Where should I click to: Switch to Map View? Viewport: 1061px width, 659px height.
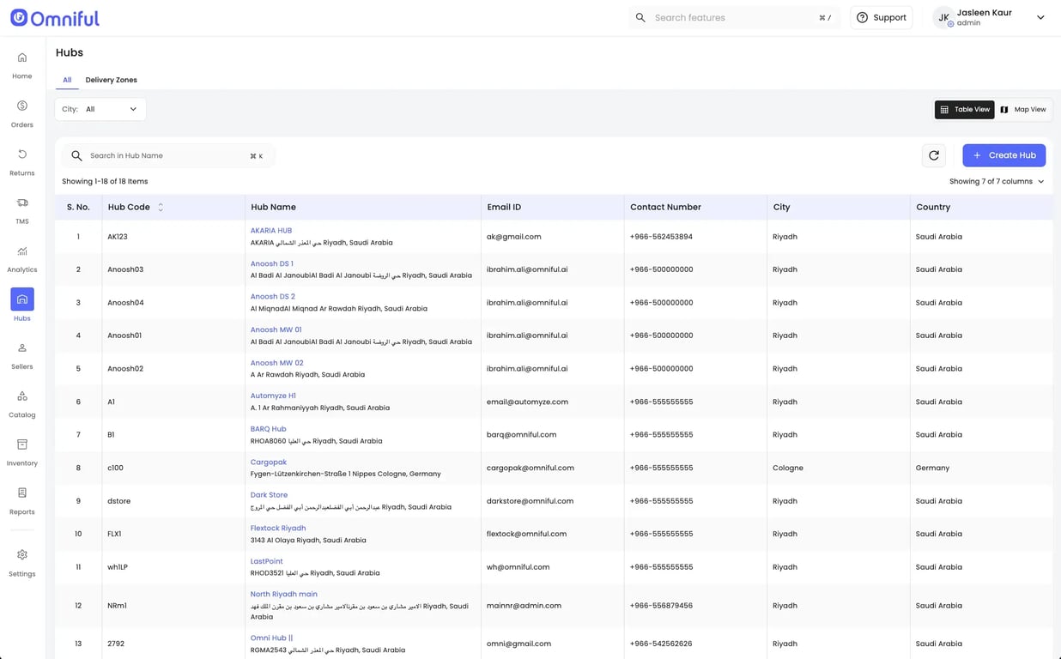1023,110
